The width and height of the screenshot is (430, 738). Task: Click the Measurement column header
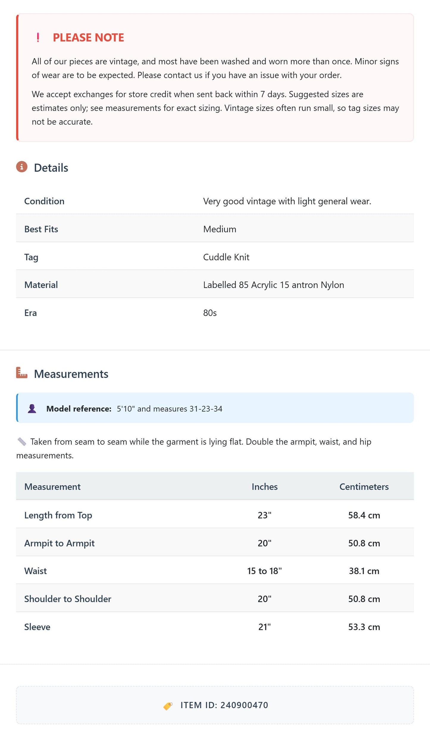click(x=52, y=487)
